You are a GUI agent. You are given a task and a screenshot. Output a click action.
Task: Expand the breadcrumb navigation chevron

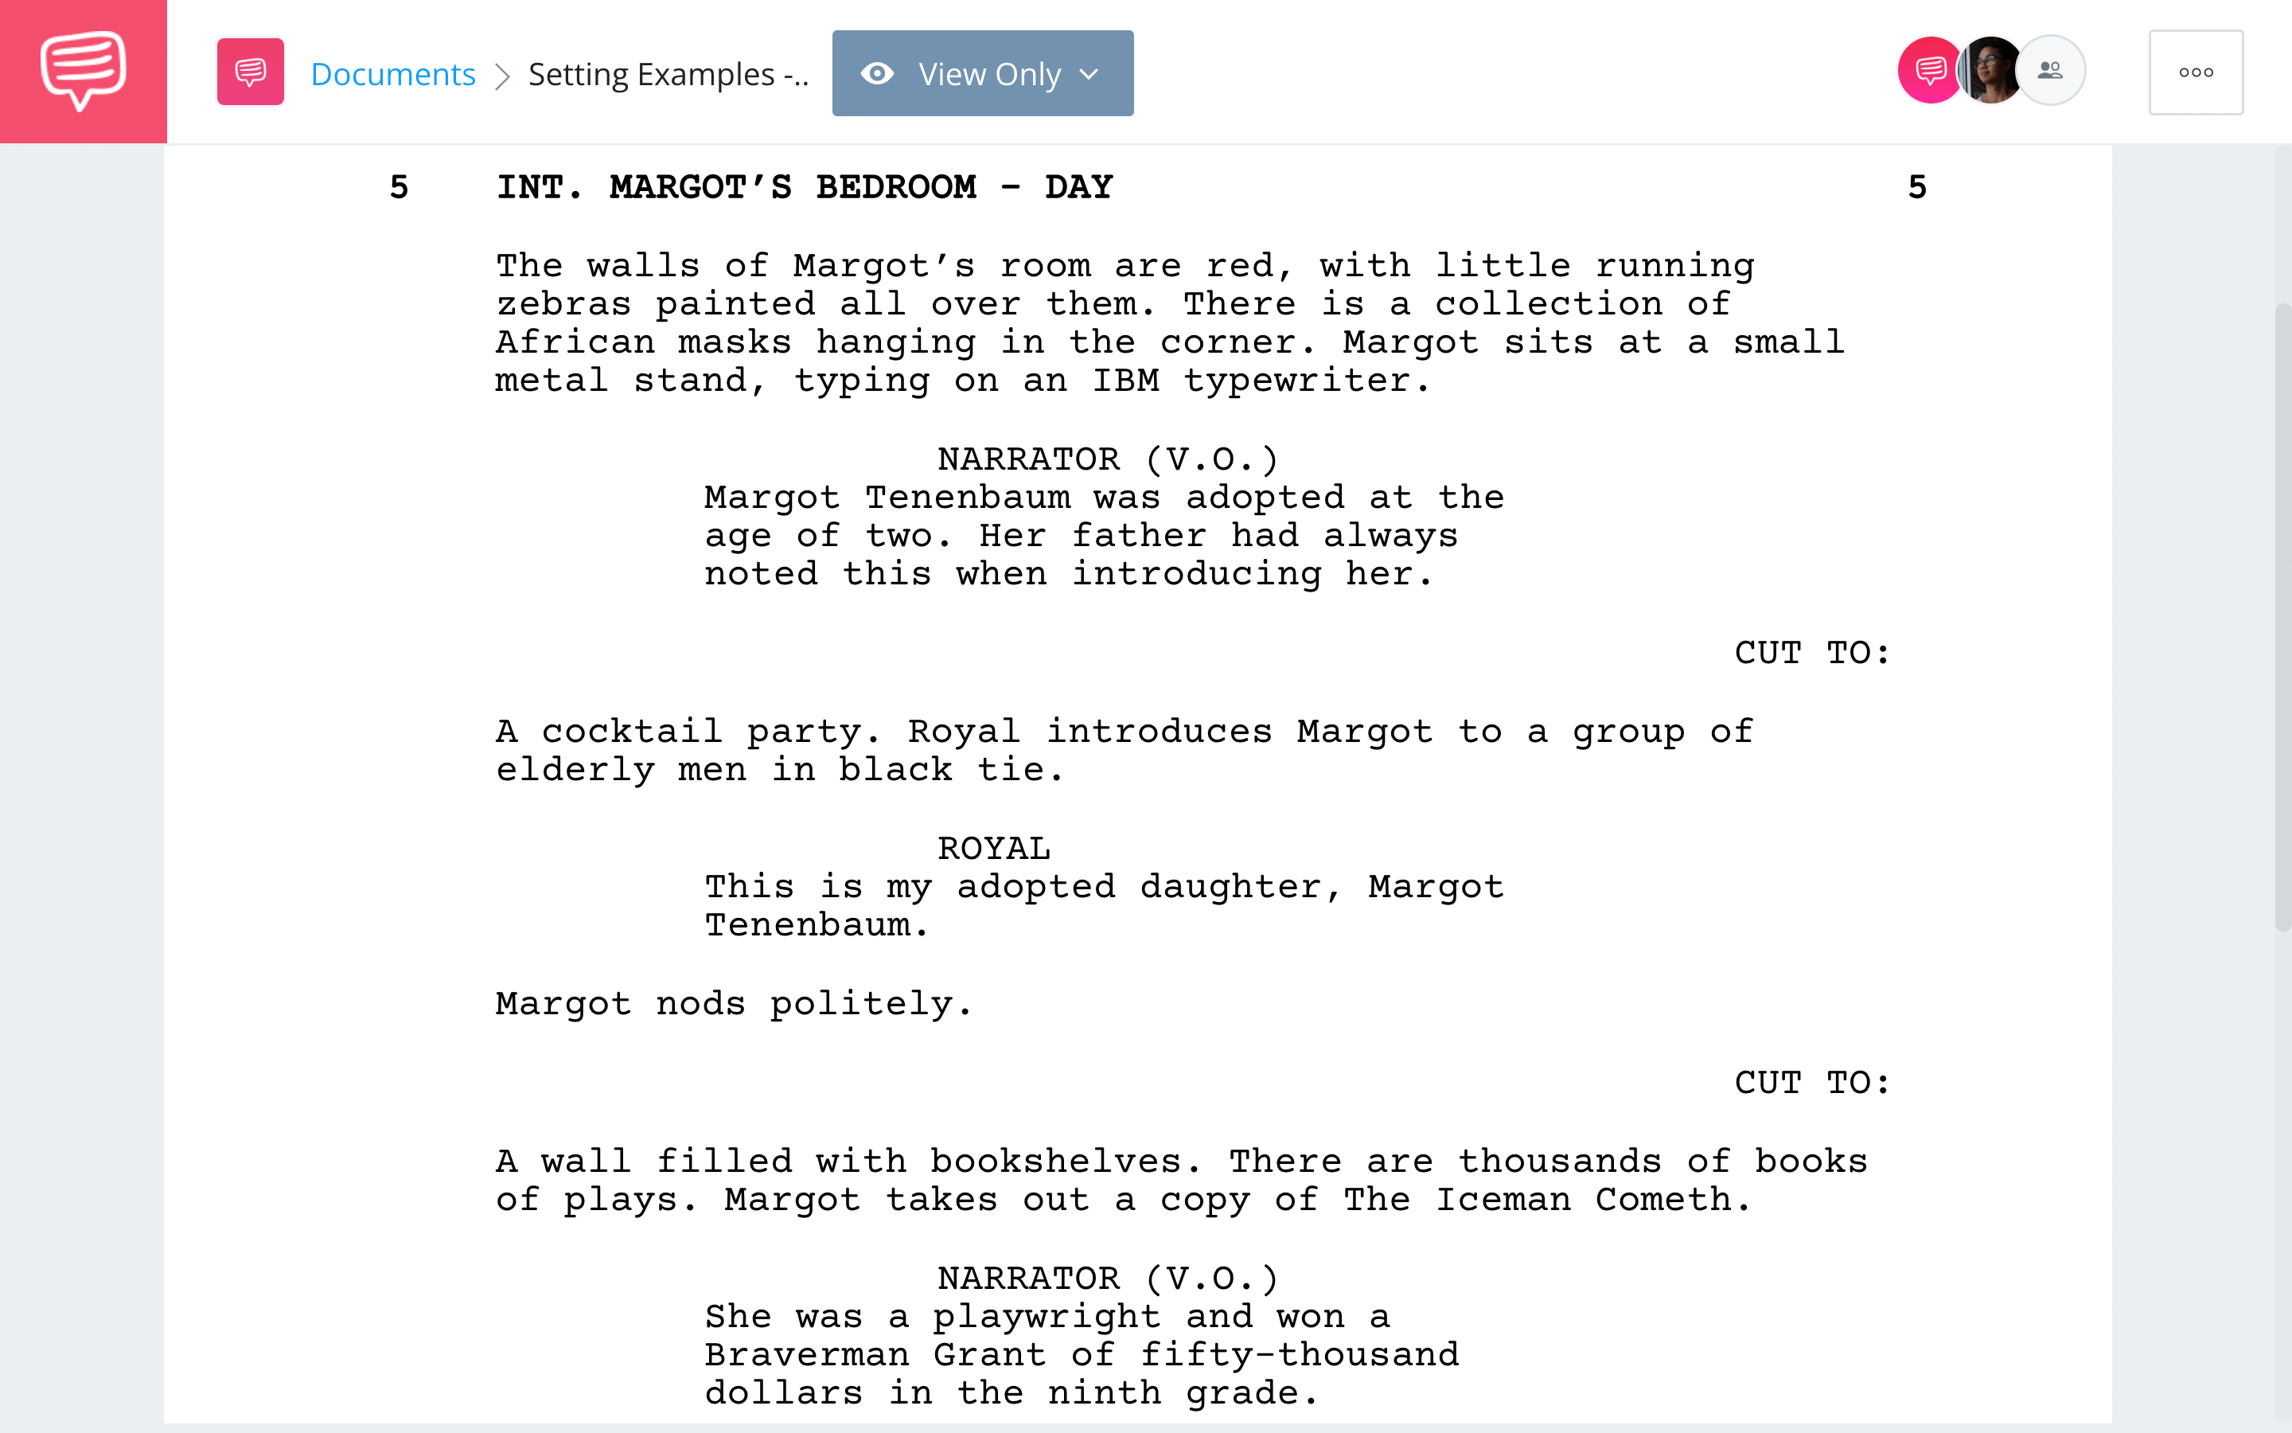505,72
